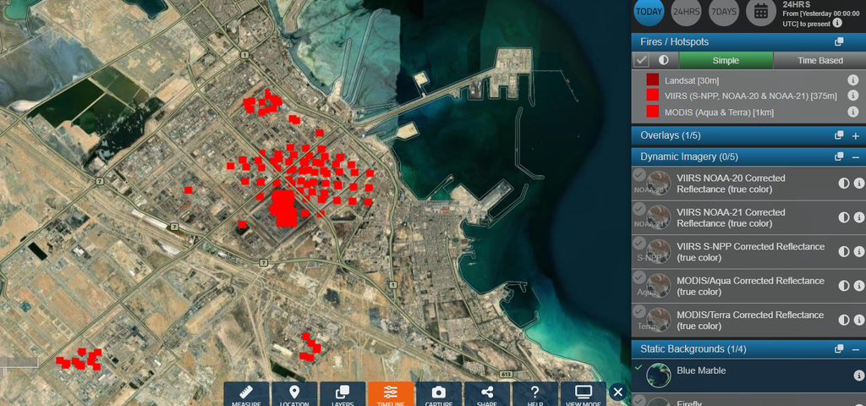Pop out the Overlays panel

(x=839, y=135)
